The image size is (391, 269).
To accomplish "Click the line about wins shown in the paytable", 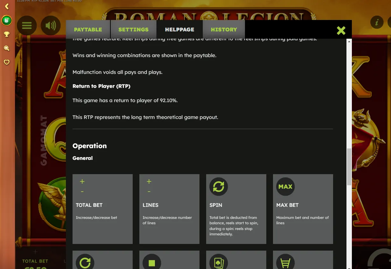I will point(144,56).
